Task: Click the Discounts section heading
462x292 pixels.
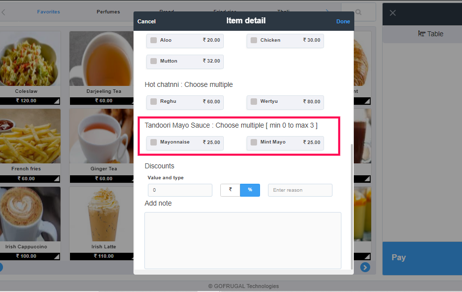Action: [x=159, y=166]
